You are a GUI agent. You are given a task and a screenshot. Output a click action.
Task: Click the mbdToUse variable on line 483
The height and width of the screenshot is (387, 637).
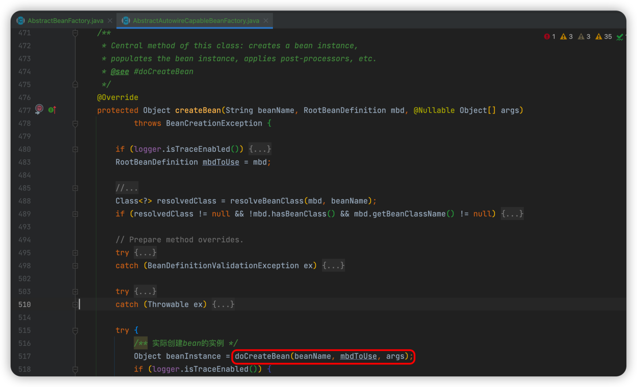(x=221, y=162)
